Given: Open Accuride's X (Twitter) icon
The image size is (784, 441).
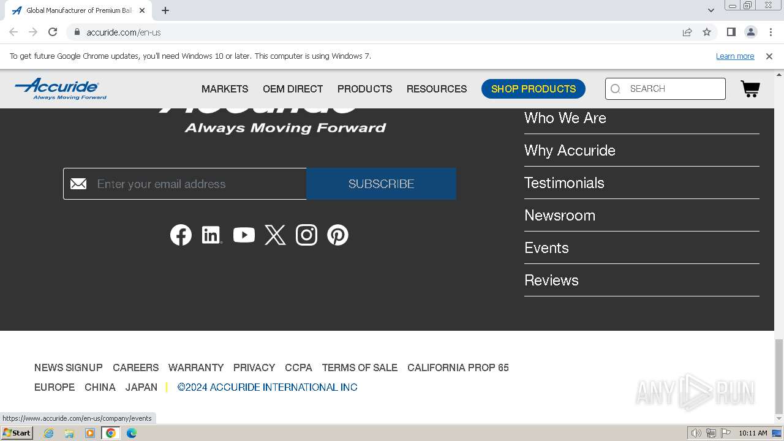Looking at the screenshot, I should pos(275,235).
